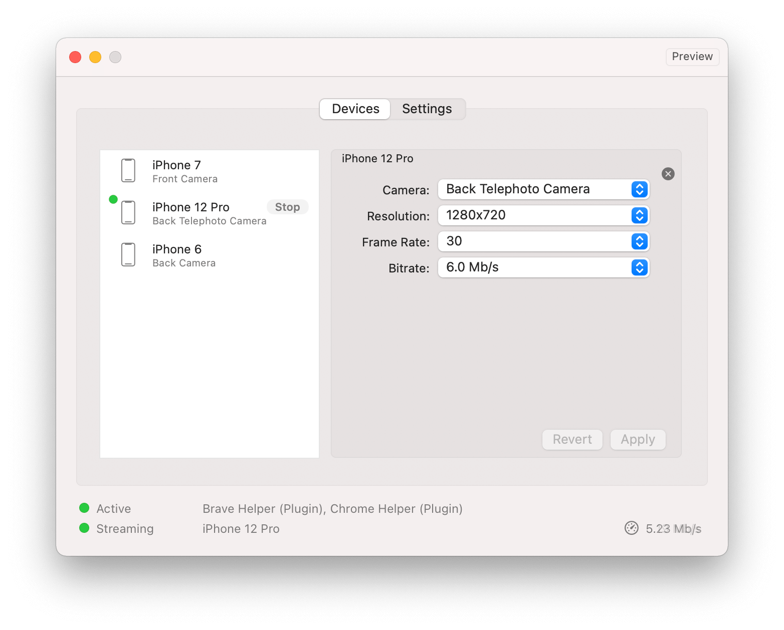Screen dimensions: 784x630
Task: Click the Frame Rate: field label
Action: 396,242
